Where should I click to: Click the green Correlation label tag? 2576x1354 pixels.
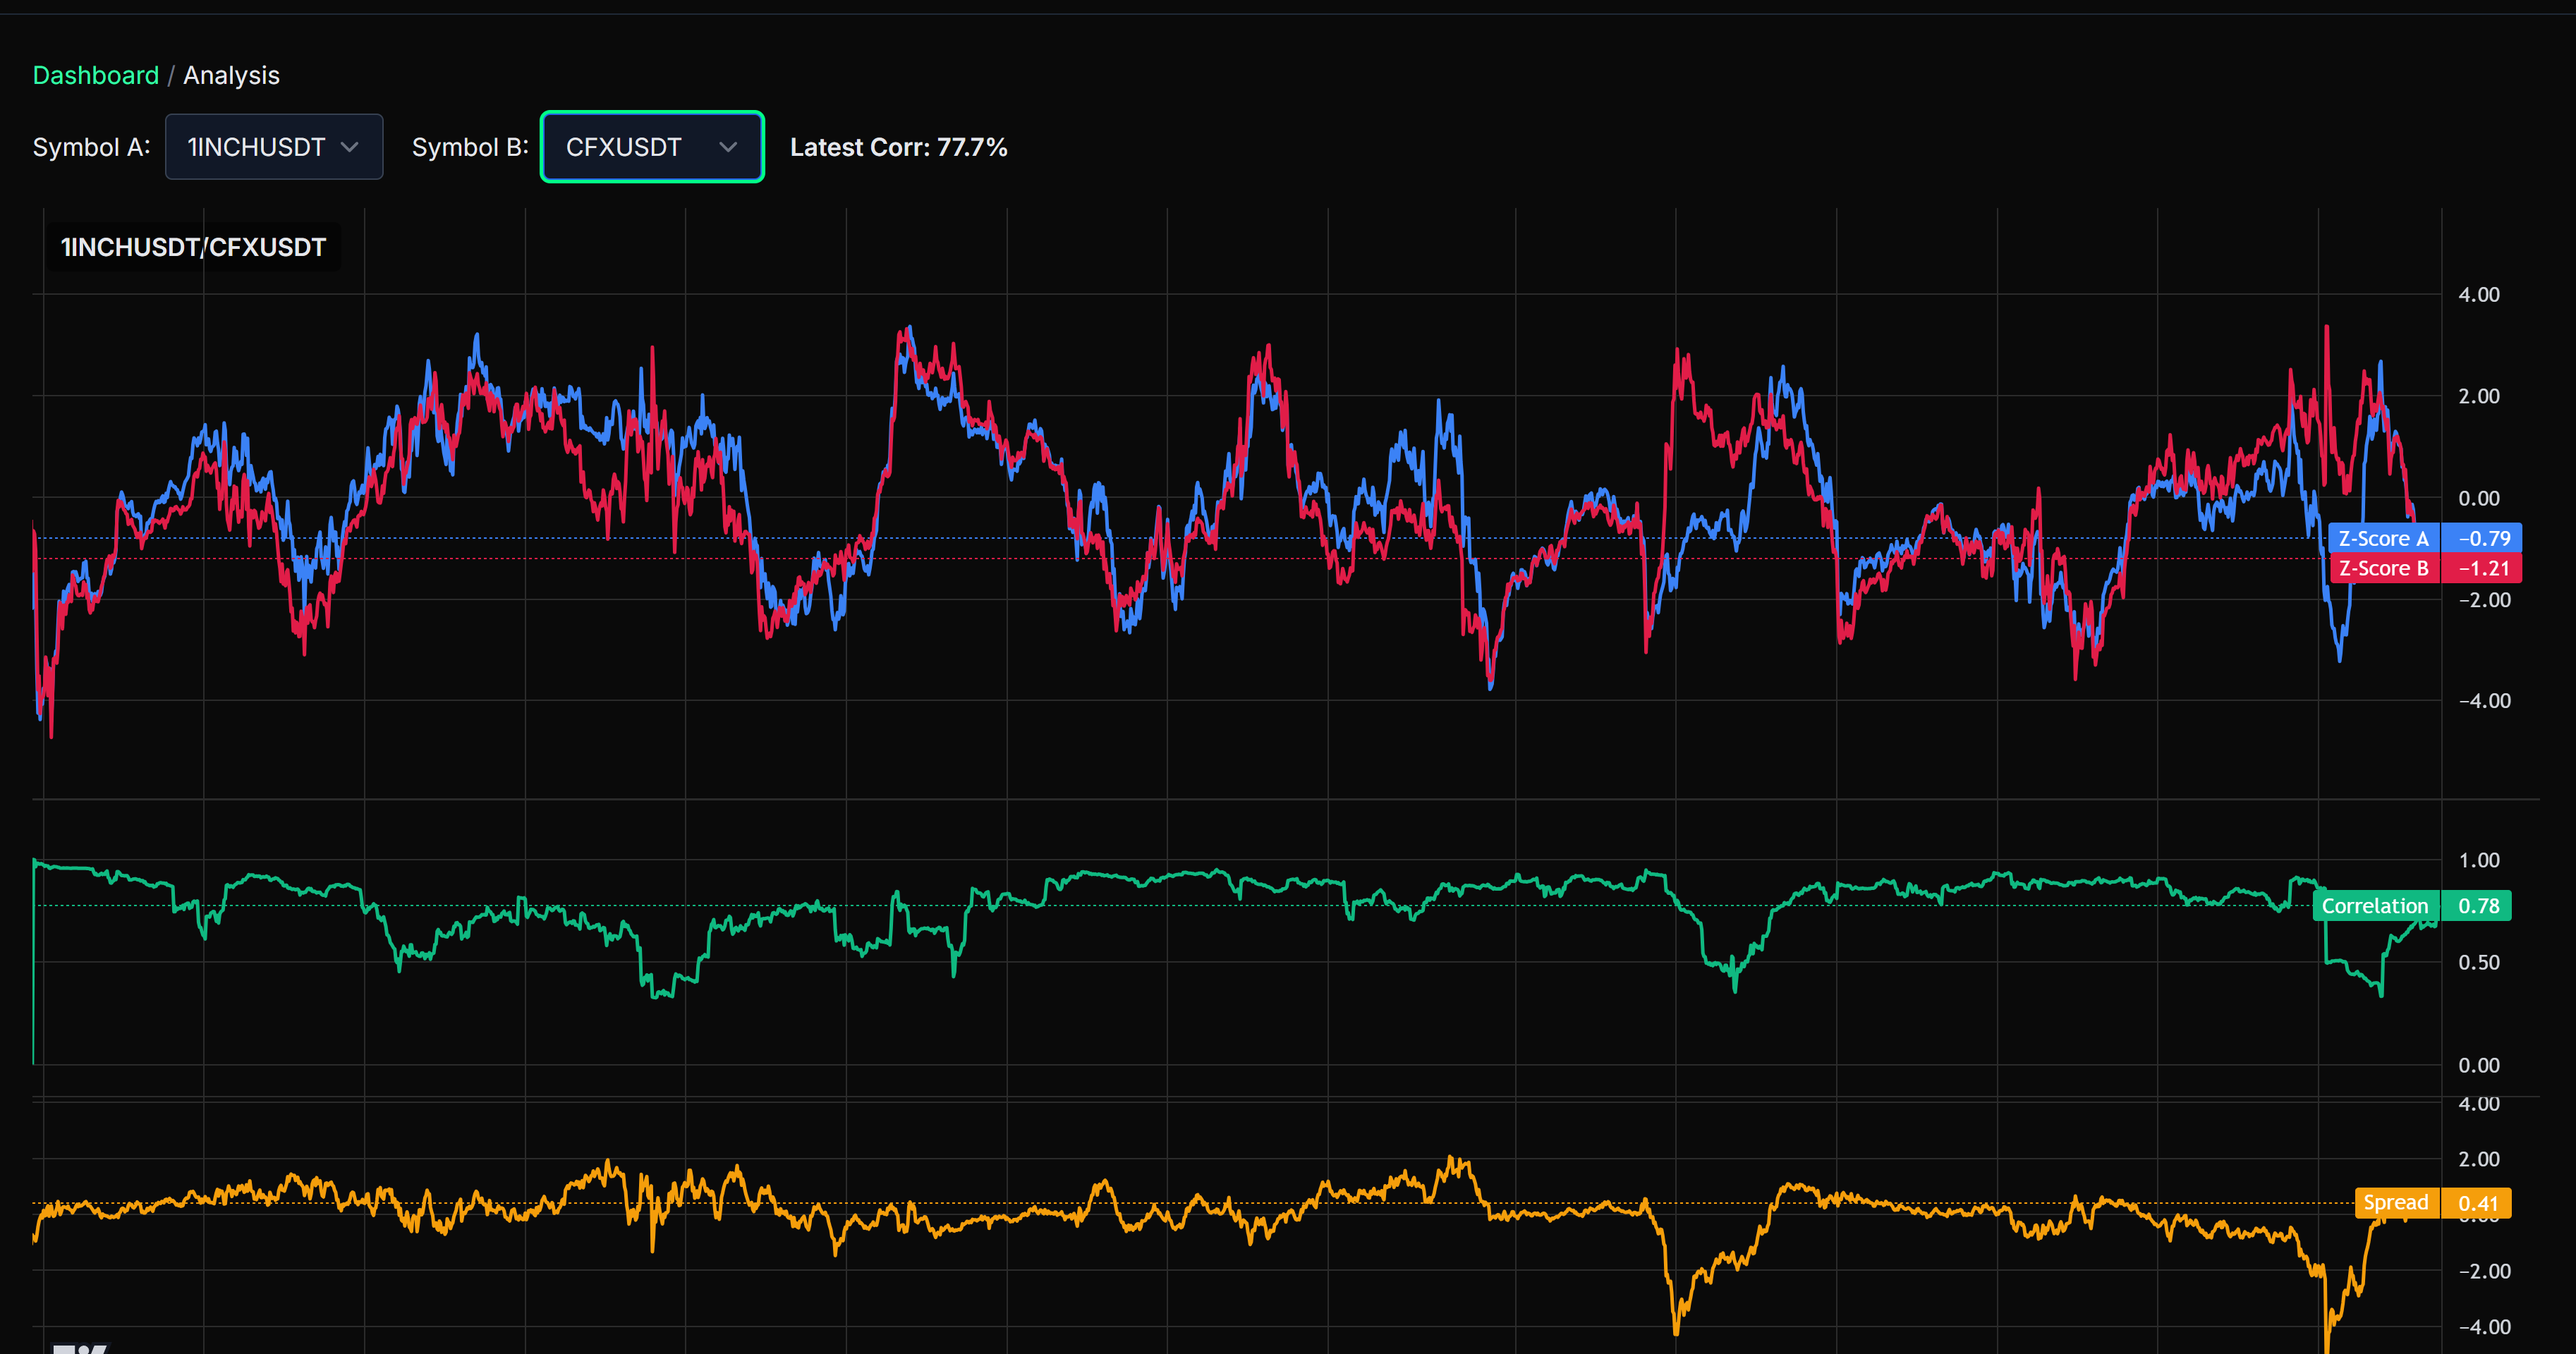tap(2374, 906)
